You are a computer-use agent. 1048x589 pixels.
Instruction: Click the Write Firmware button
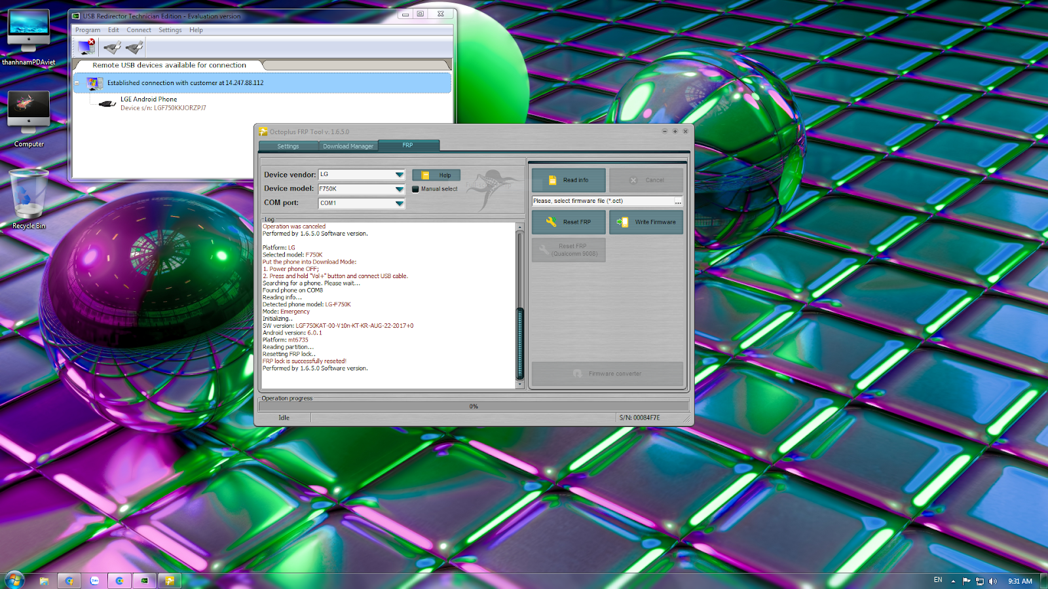tap(646, 222)
